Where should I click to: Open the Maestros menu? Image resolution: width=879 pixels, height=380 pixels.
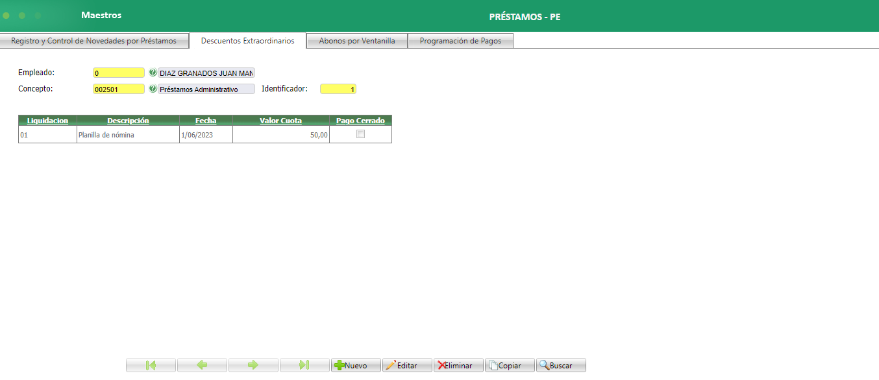click(101, 15)
